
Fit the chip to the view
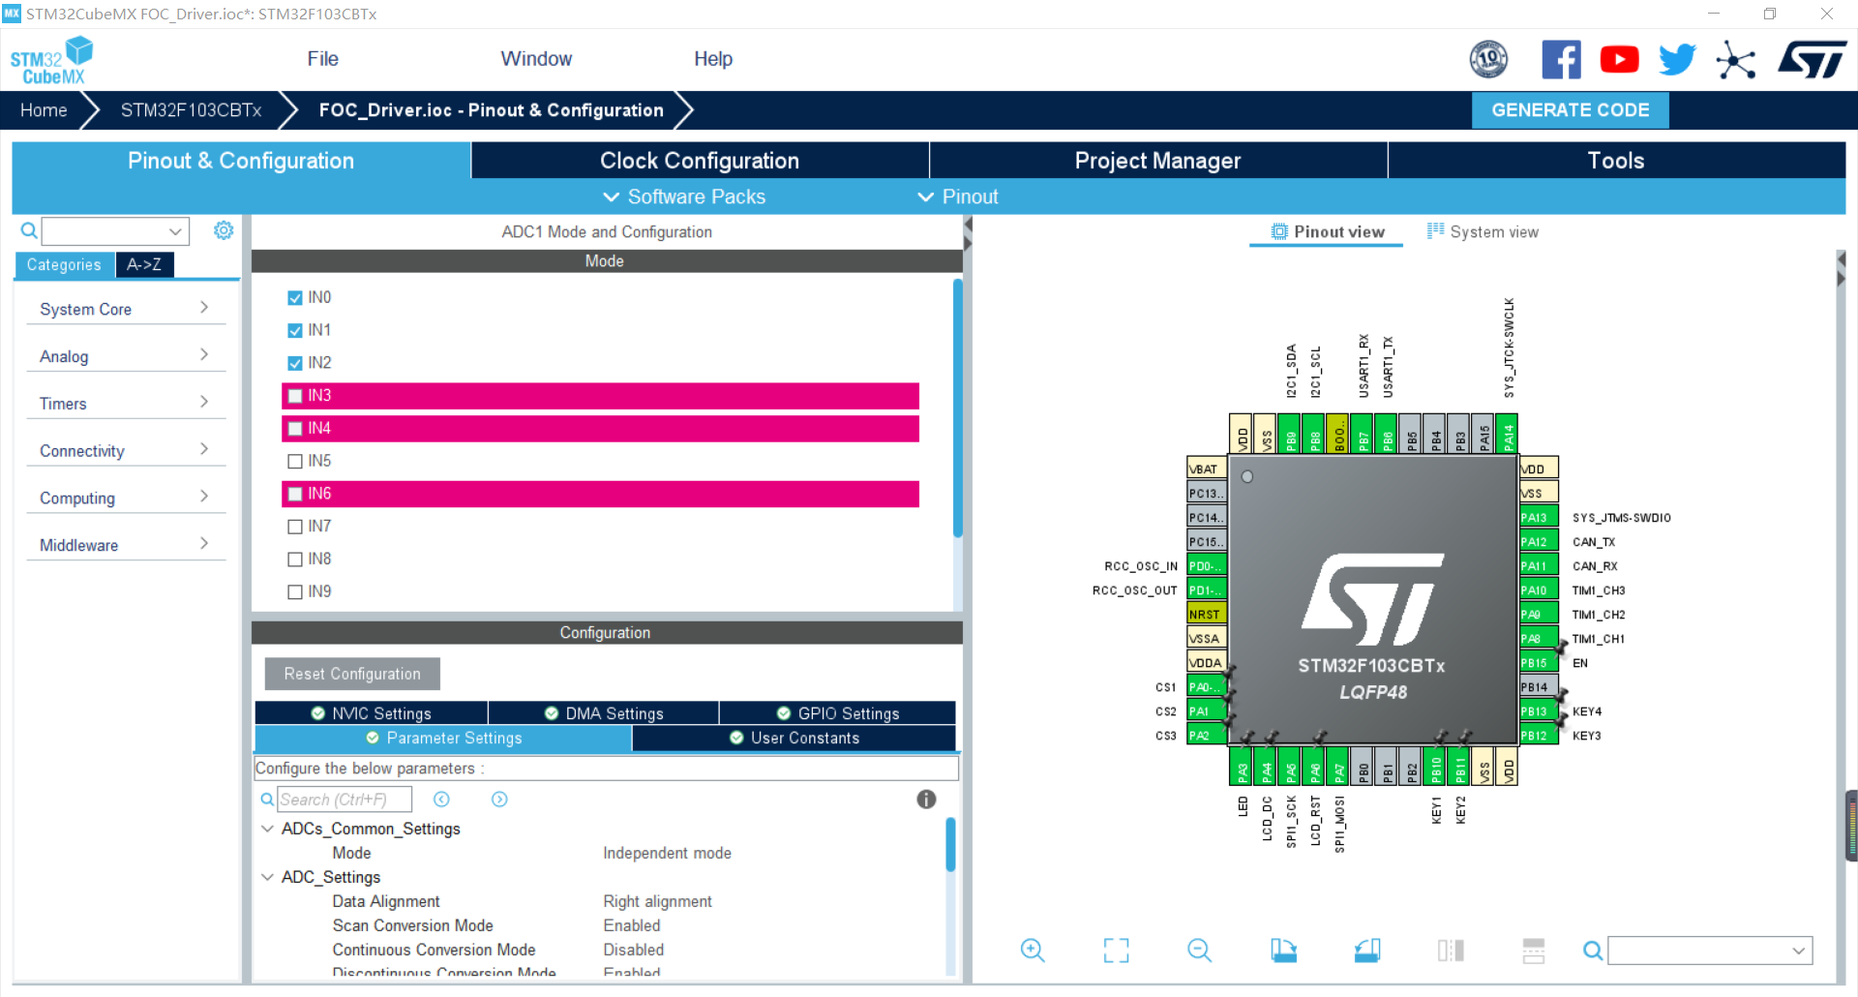click(1116, 951)
